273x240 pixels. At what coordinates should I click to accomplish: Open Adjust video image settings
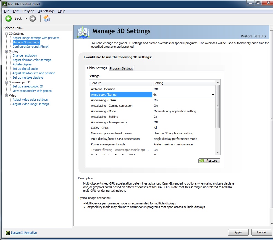point(31,104)
